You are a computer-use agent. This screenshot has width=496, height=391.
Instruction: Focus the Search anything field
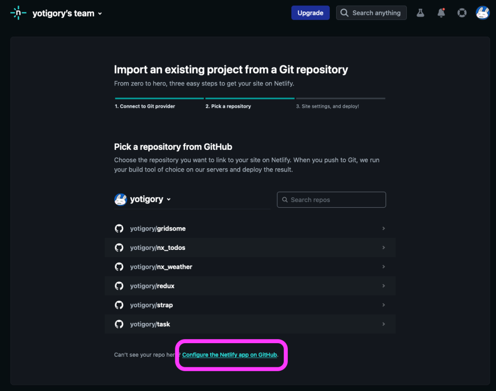pyautogui.click(x=372, y=13)
